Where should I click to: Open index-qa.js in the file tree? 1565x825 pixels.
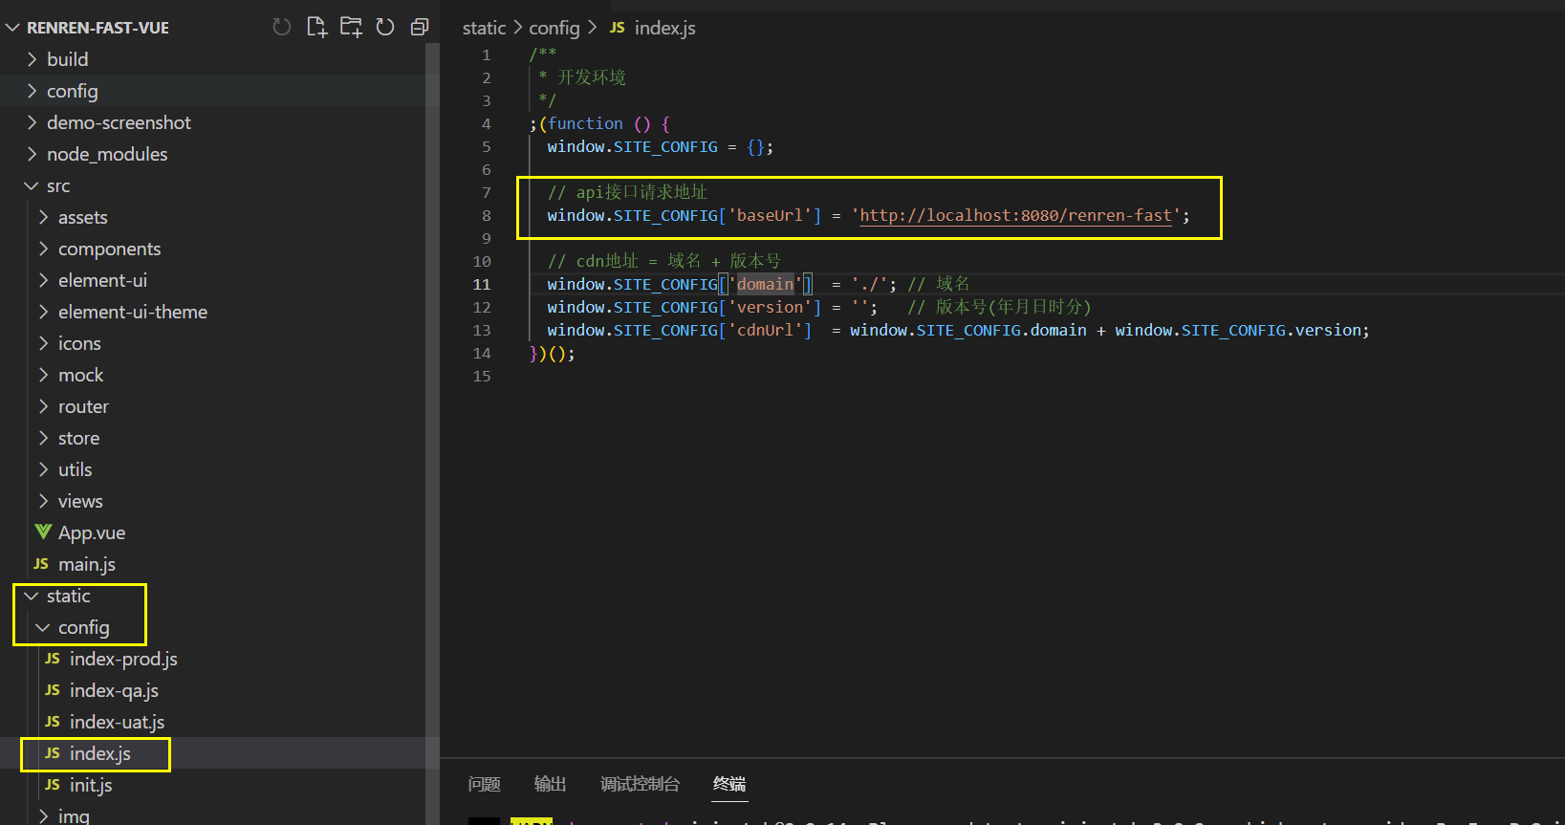pos(114,690)
